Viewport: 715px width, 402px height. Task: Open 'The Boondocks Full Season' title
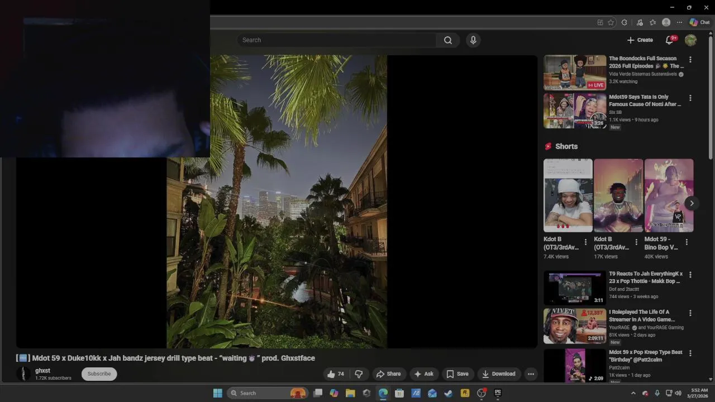pos(646,62)
